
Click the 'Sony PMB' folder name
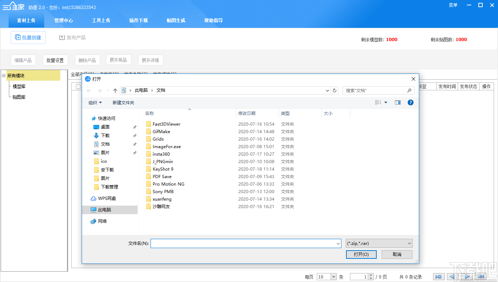[x=163, y=192]
